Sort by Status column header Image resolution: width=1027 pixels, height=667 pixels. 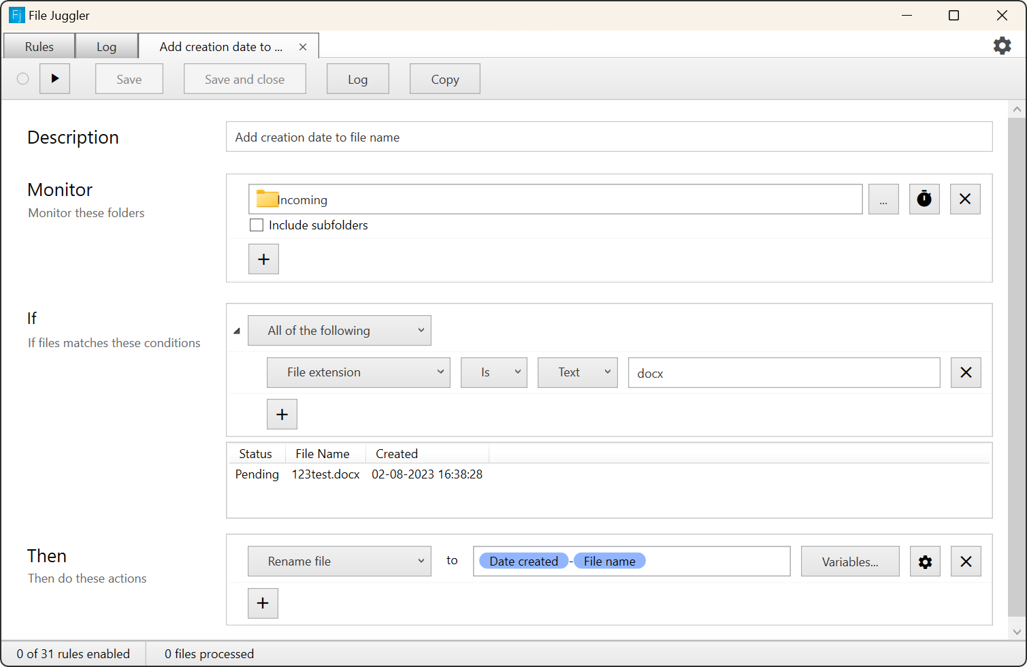click(255, 454)
